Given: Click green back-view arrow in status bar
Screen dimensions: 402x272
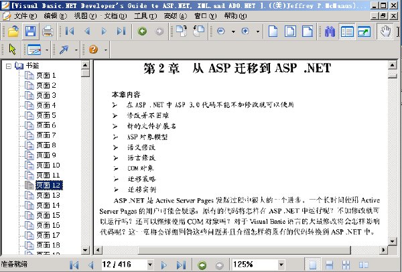Looking at the screenshot, I should point(202,265).
